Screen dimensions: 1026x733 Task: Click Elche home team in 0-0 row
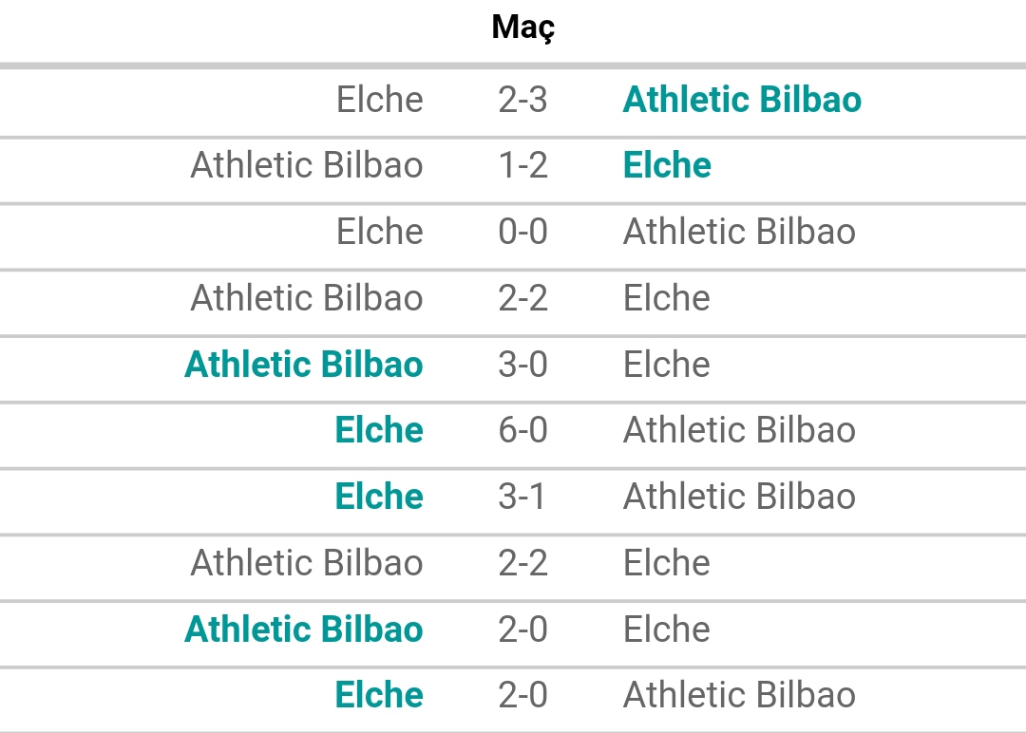tap(379, 232)
